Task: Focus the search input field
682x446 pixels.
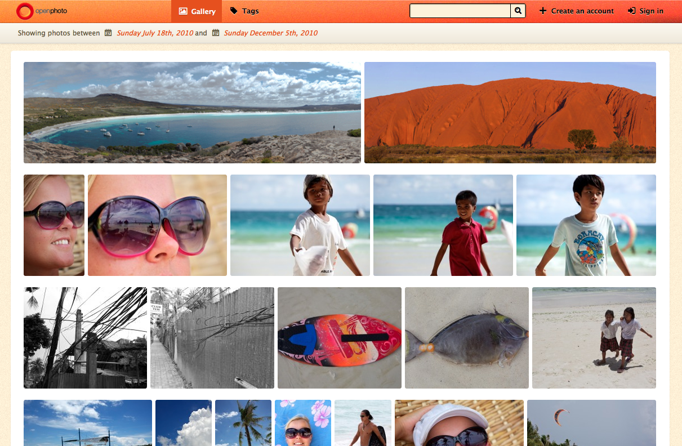Action: point(460,11)
